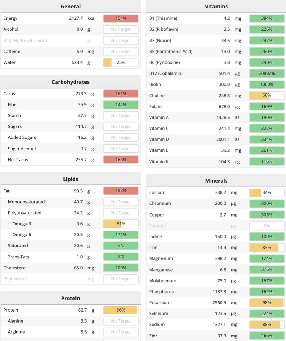
Task: Click the Minerals section header
Action: (216, 181)
